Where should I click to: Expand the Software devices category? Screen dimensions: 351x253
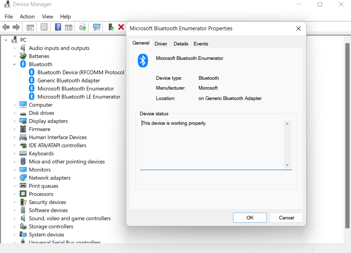14,210
